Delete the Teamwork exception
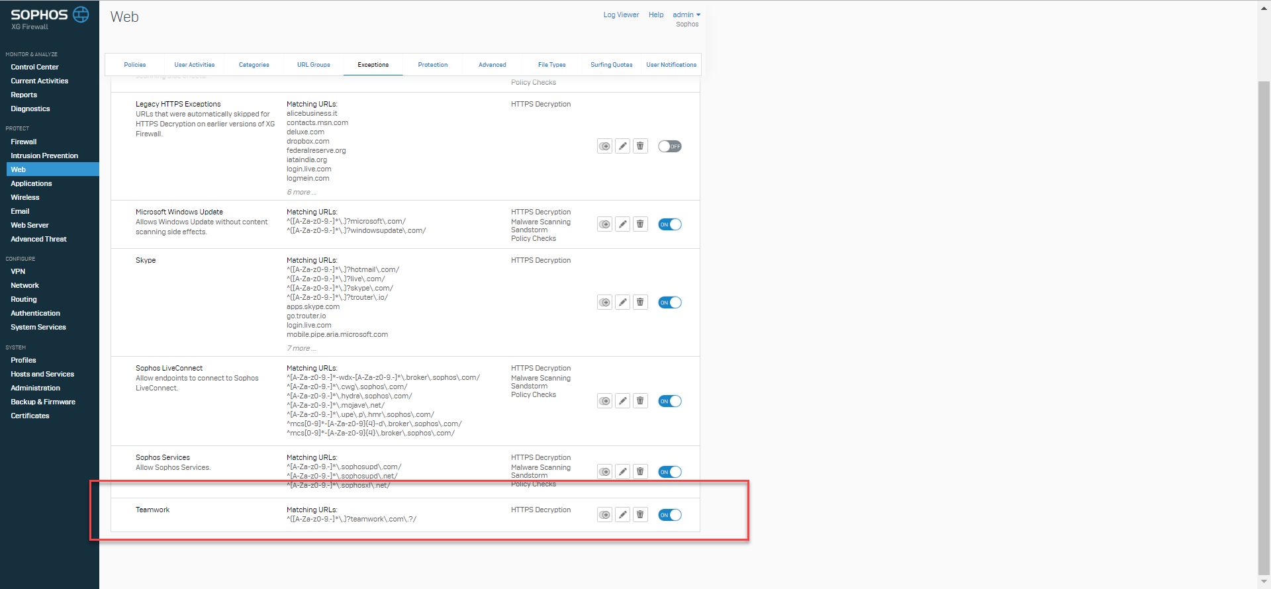This screenshot has height=589, width=1271. 640,515
